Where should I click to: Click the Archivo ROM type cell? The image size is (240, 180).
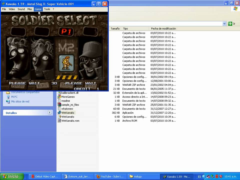[x=130, y=121]
